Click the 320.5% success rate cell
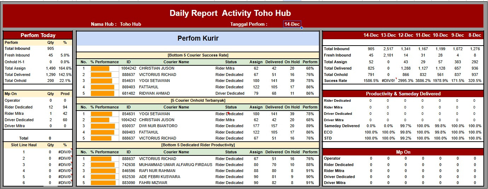 475,81
